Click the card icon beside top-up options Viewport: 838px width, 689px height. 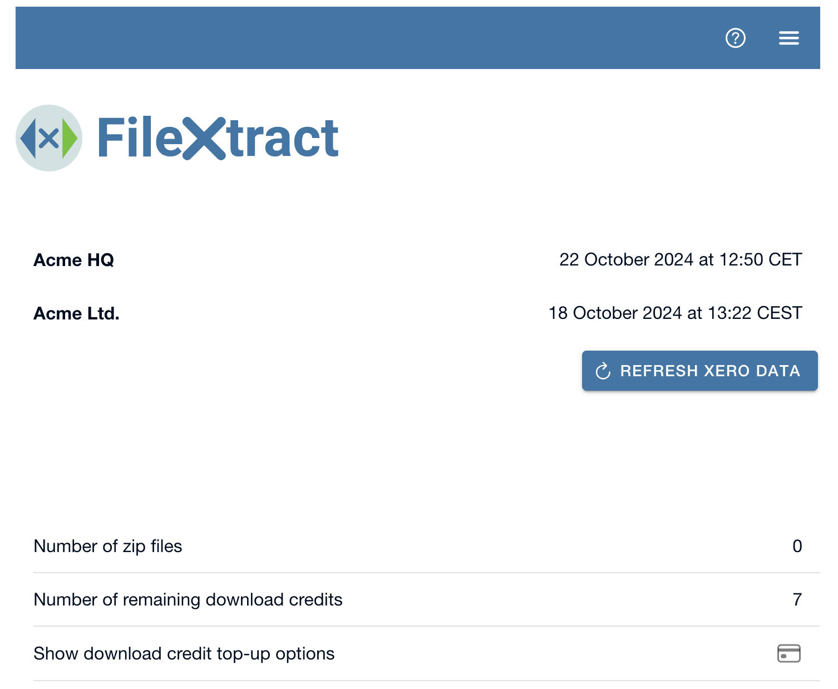(789, 653)
